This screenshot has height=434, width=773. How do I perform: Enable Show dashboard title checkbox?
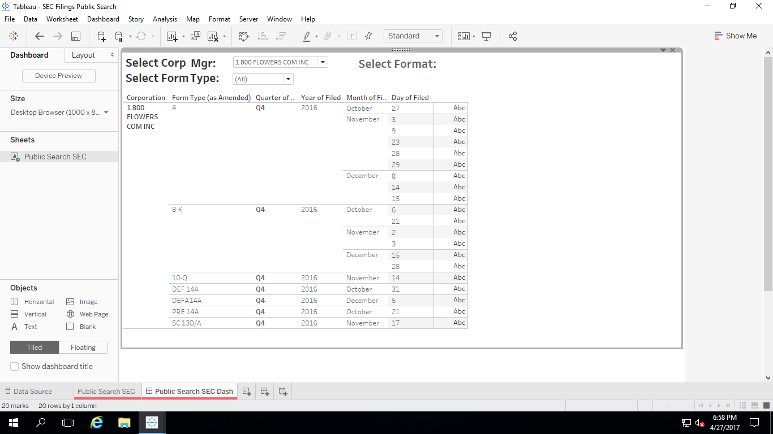15,366
